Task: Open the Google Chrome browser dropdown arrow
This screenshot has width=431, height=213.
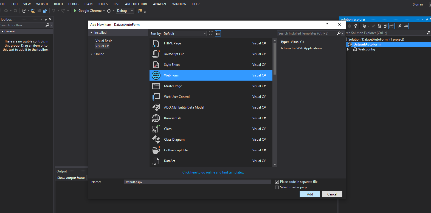Action: coord(104,11)
